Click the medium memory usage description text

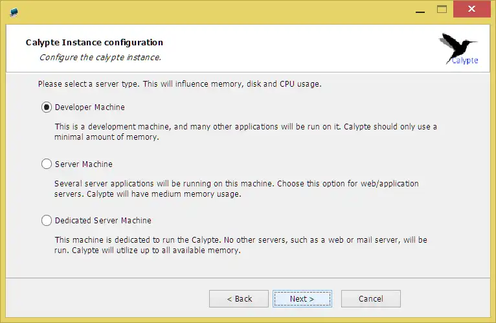pyautogui.click(x=236, y=188)
